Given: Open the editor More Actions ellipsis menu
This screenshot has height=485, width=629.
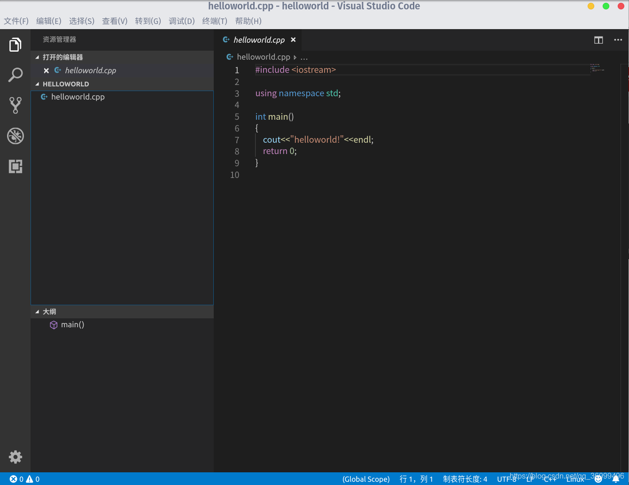Looking at the screenshot, I should point(618,40).
